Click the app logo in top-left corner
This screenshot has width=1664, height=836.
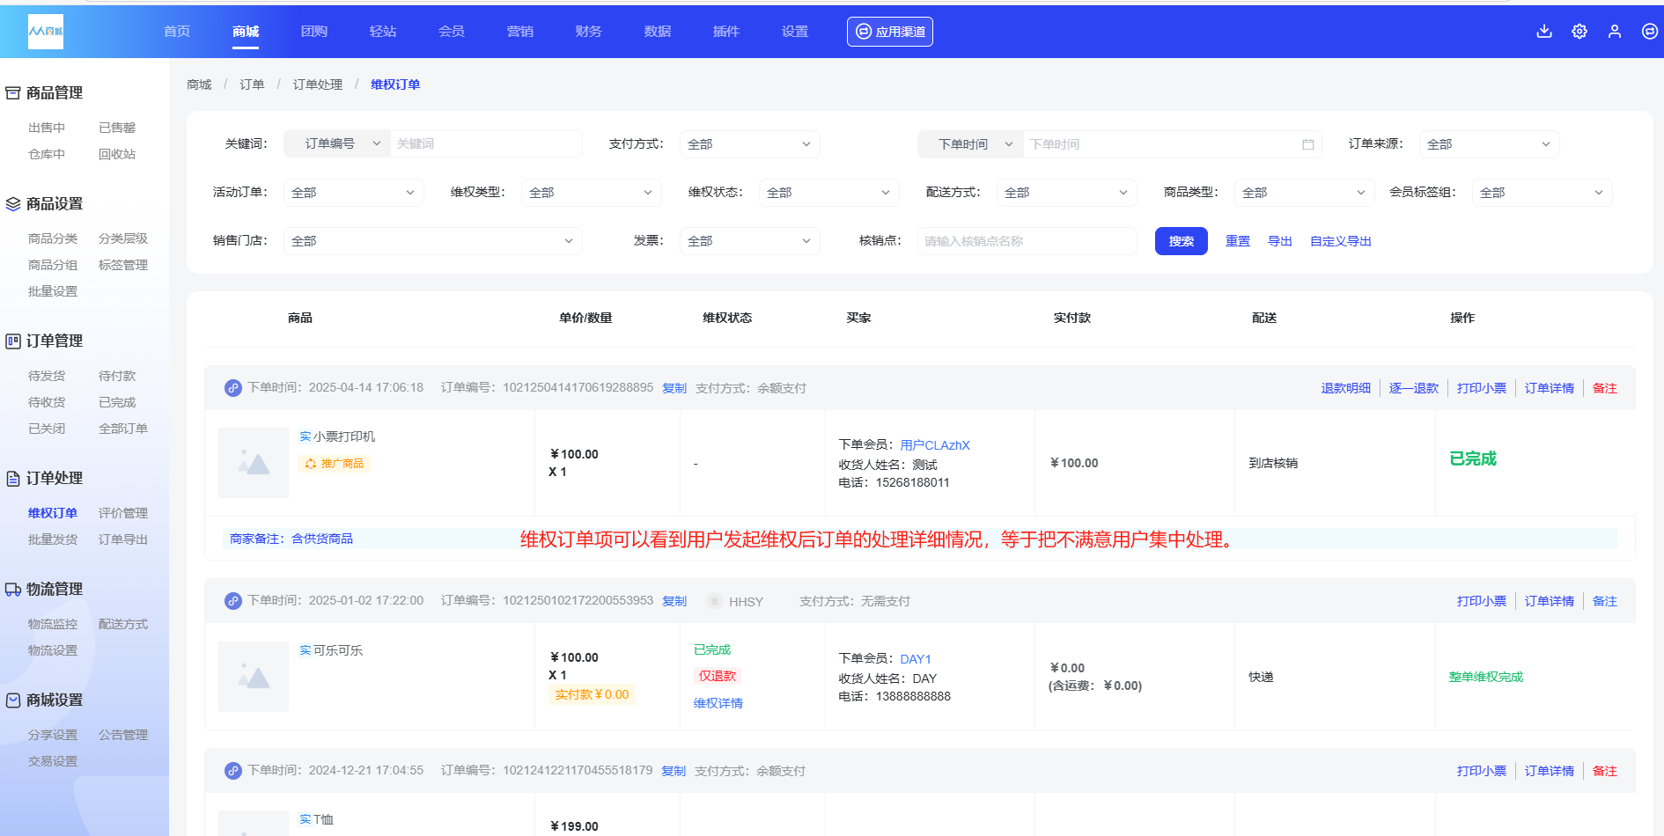click(46, 32)
